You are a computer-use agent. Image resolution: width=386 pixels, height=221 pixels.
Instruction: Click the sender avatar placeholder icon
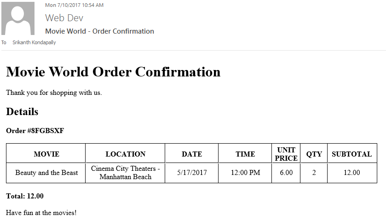click(x=18, y=18)
